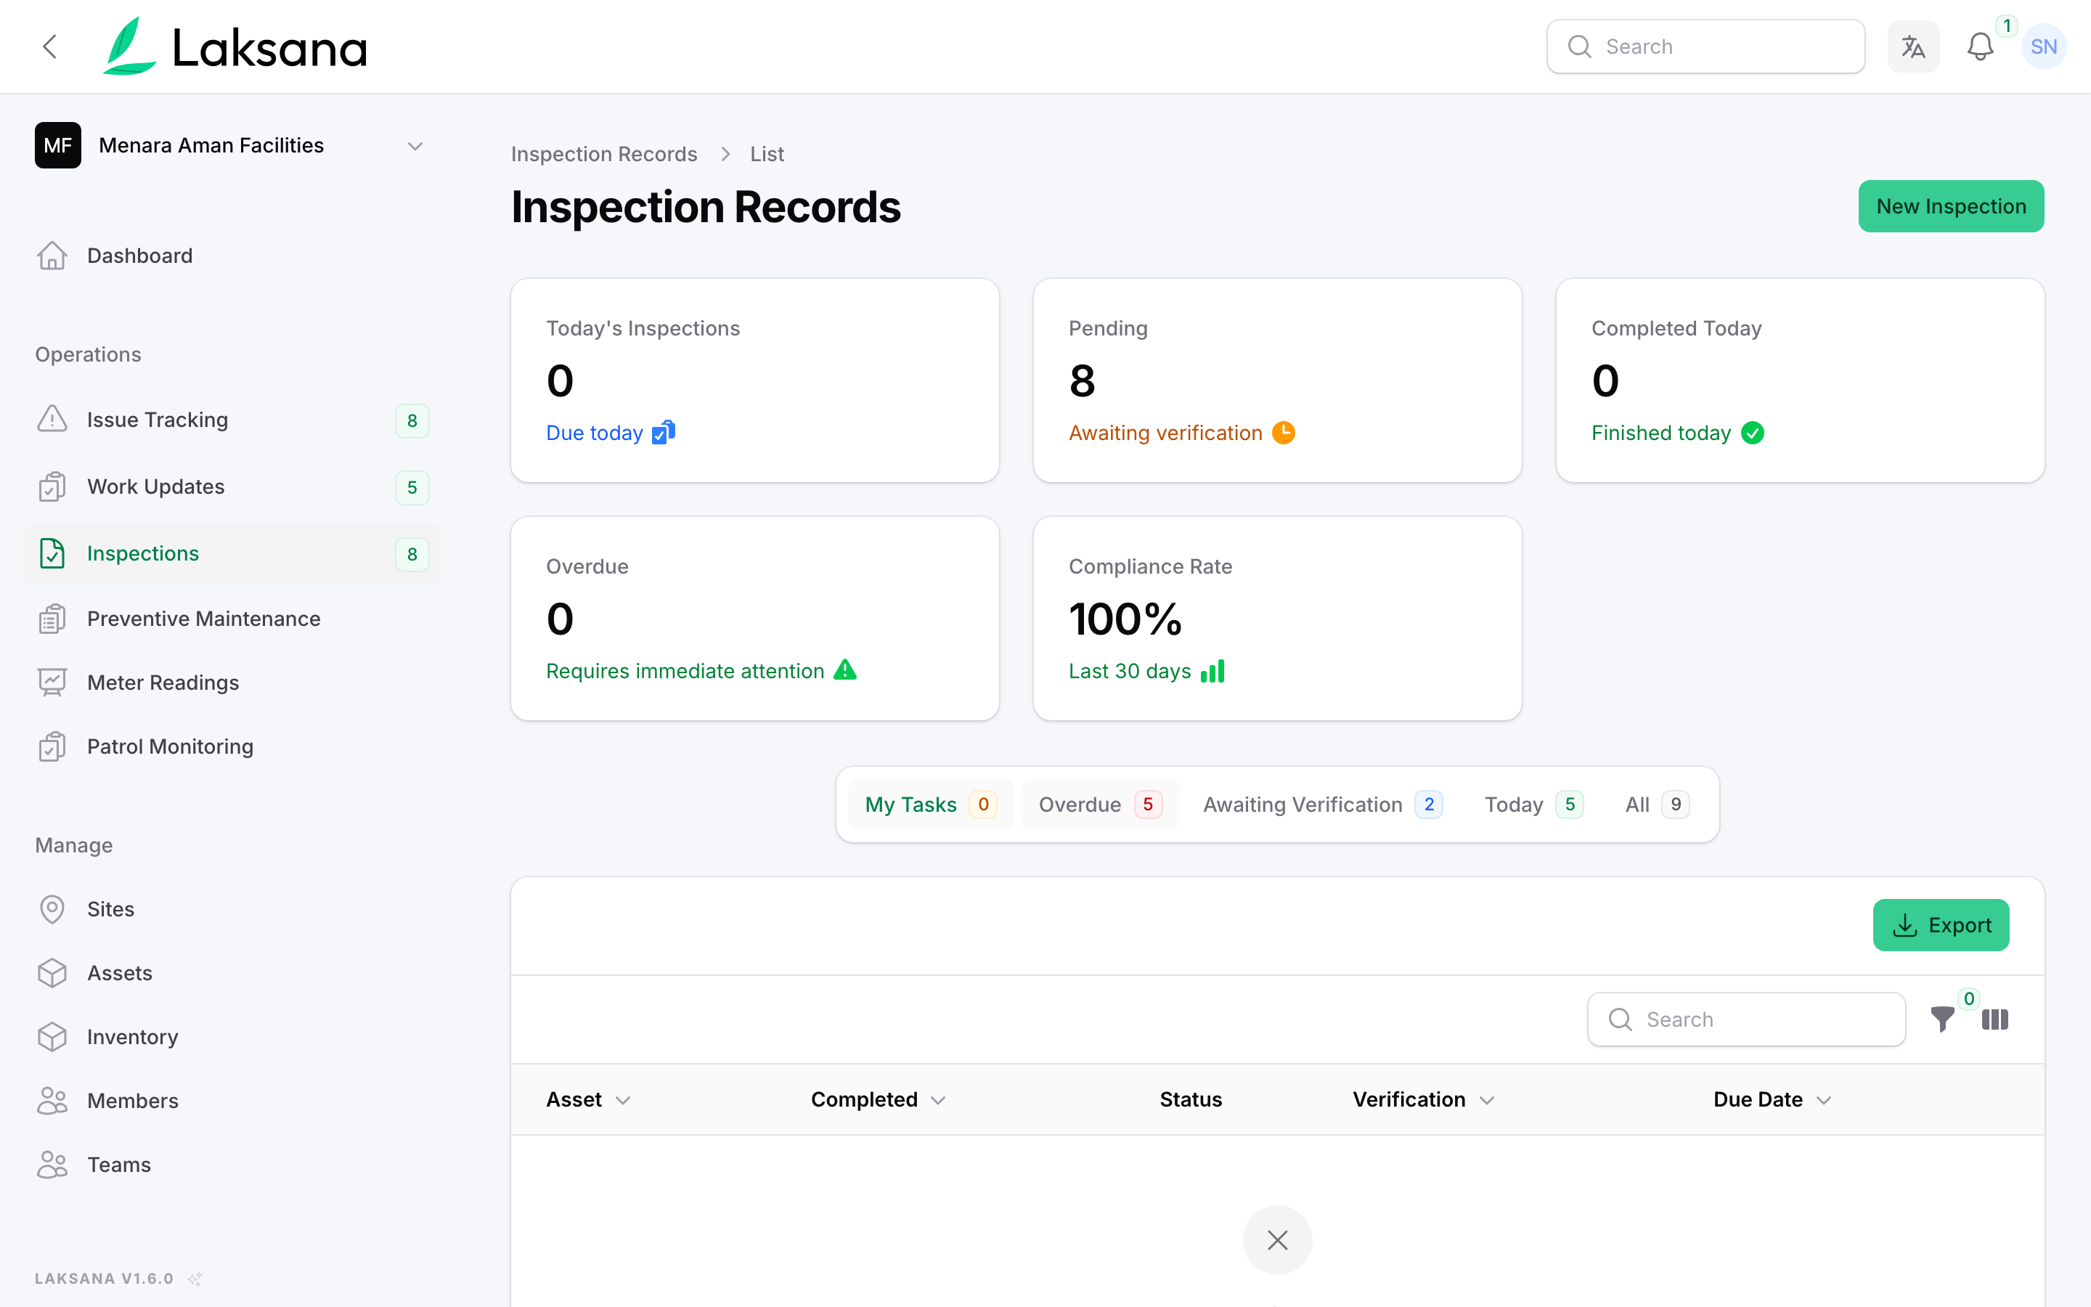Focus the top global Search field

tap(1705, 46)
